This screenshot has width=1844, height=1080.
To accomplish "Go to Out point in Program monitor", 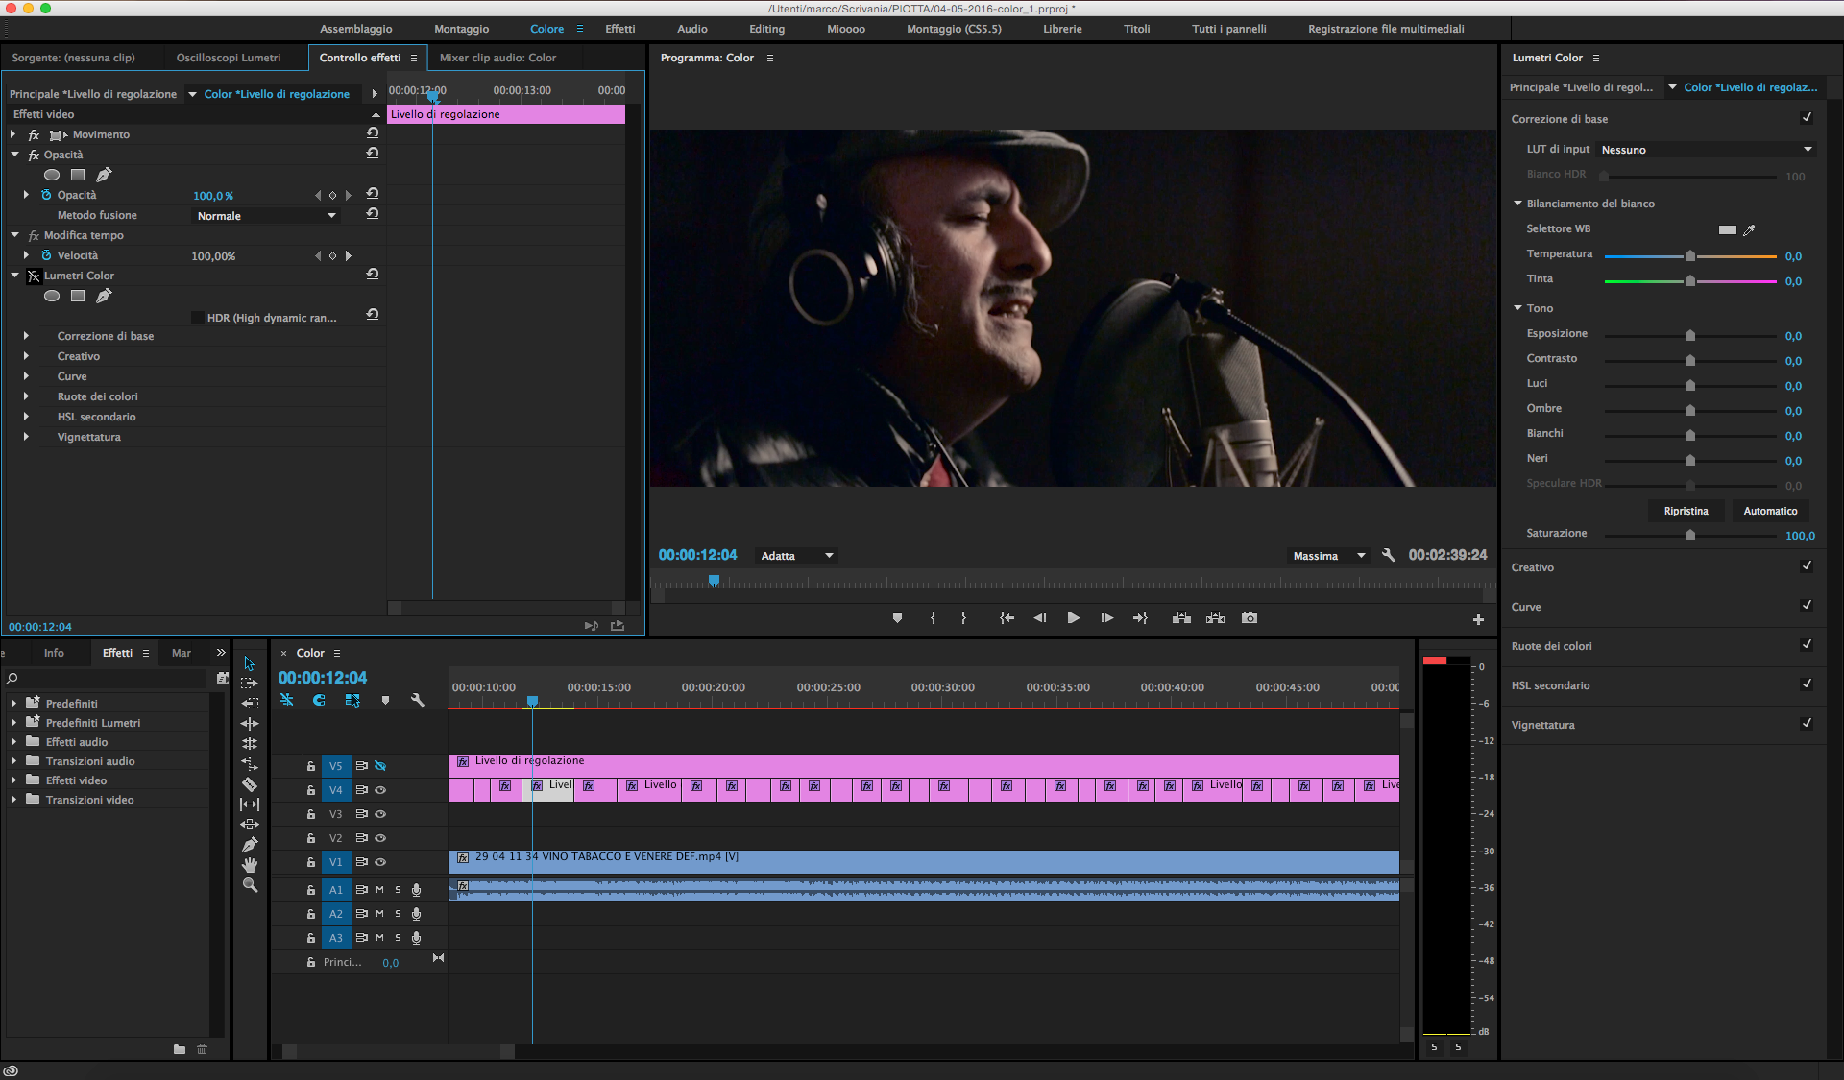I will (1141, 618).
